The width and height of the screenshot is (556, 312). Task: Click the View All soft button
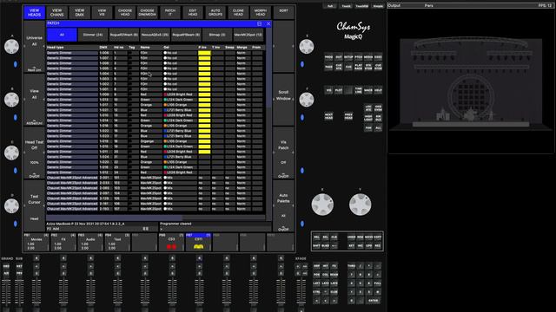(35, 100)
